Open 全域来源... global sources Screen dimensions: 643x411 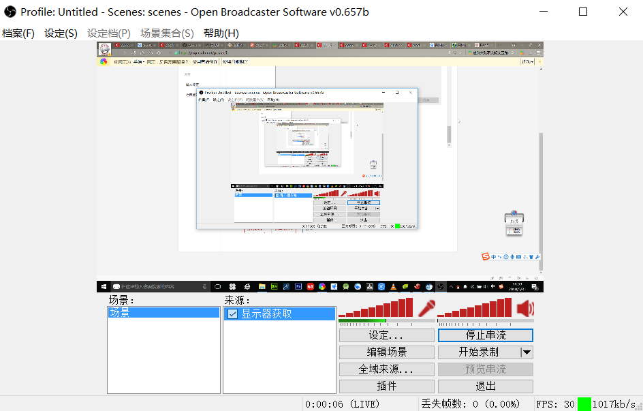[x=387, y=369]
